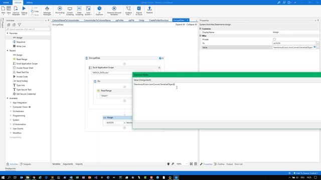Click the expression editor text area
Image resolution: width=321 pixels, height=180 pixels.
point(227,101)
